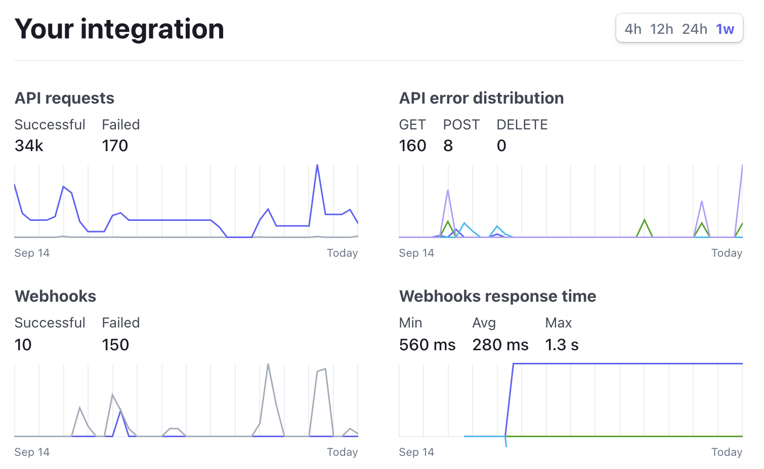The width and height of the screenshot is (764, 469).
Task: Click the 150 failed webhooks value
Action: coord(115,345)
